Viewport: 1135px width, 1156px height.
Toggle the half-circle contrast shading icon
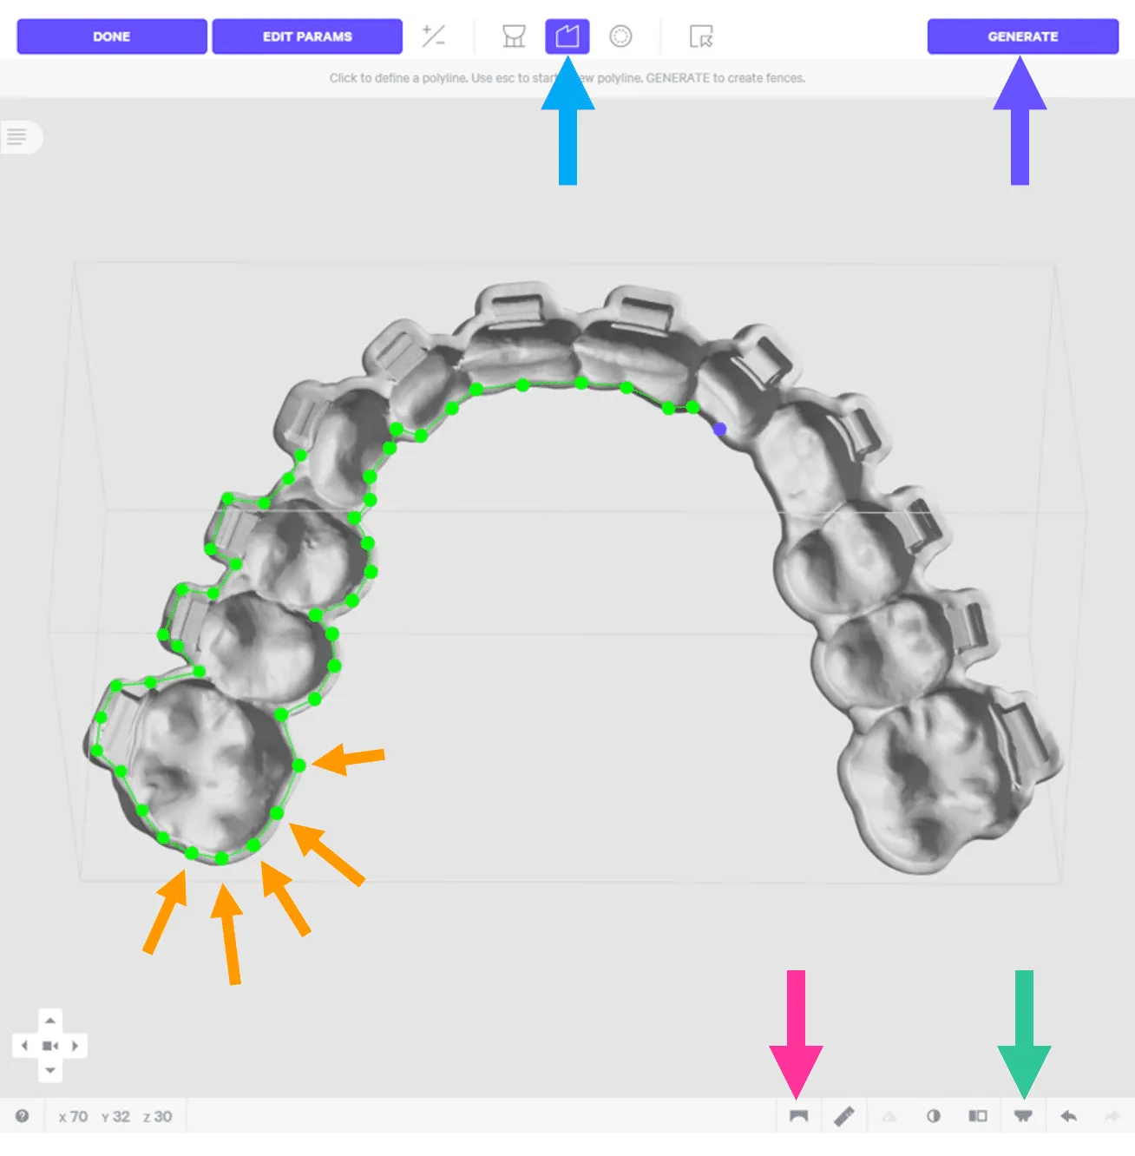[x=934, y=1116]
